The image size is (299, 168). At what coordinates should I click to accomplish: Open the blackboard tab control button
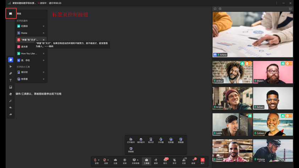(x=11, y=13)
